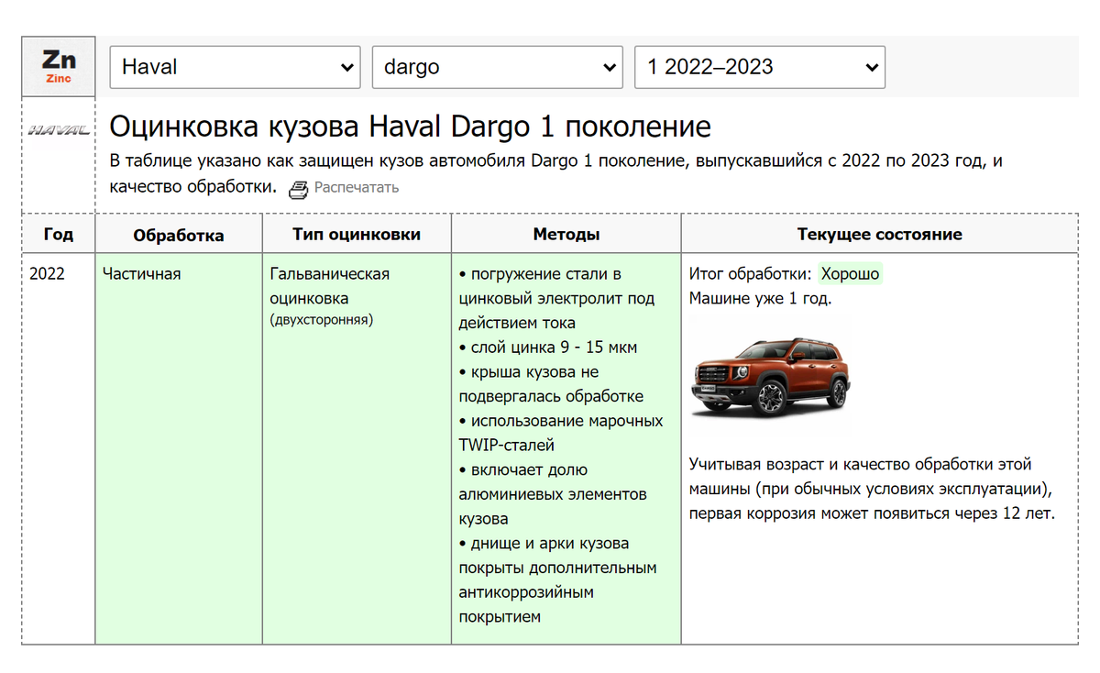Click the Машине уже 1 год text
This screenshot has height=673, width=1100.
point(761,298)
